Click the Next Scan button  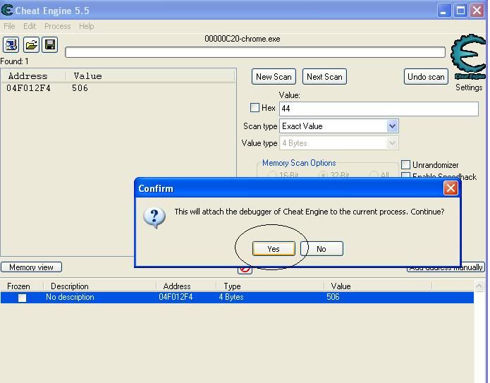point(324,77)
